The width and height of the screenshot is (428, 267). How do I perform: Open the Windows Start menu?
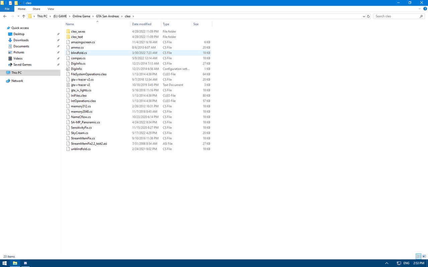(x=5, y=263)
